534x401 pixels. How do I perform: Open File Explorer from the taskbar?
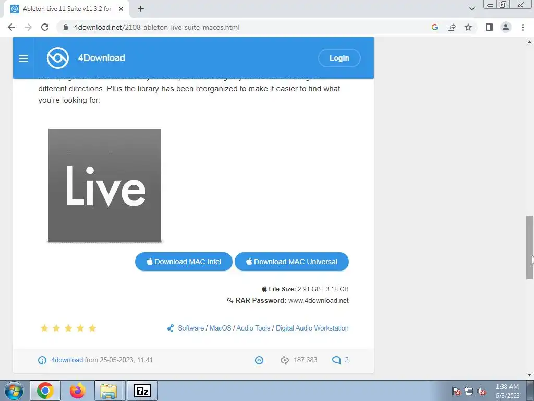108,391
